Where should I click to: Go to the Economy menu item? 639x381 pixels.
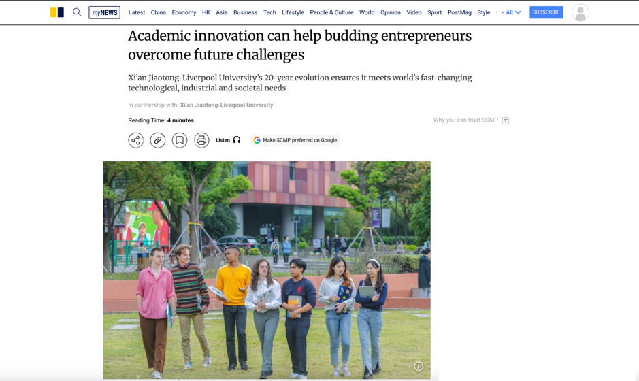(184, 12)
